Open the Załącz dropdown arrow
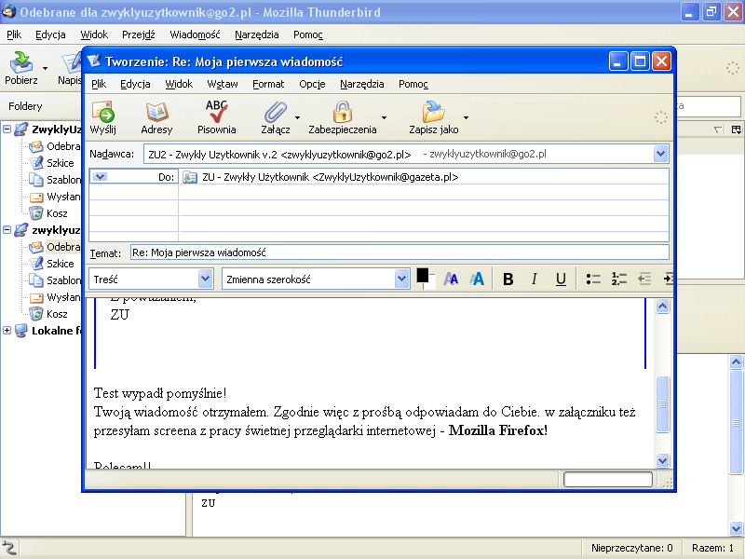This screenshot has height=559, width=745. click(297, 117)
